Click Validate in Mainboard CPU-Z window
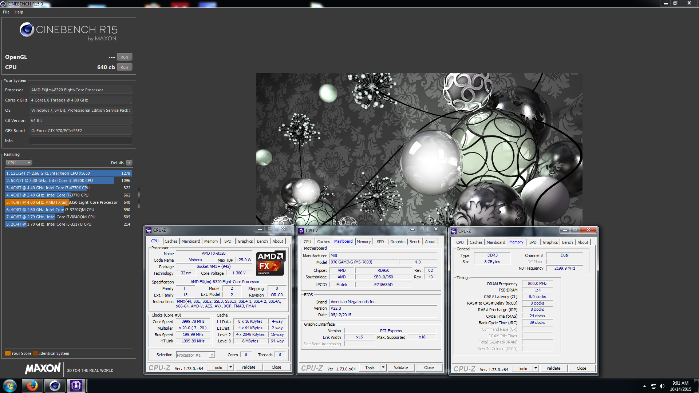The width and height of the screenshot is (699, 393). pos(401,368)
